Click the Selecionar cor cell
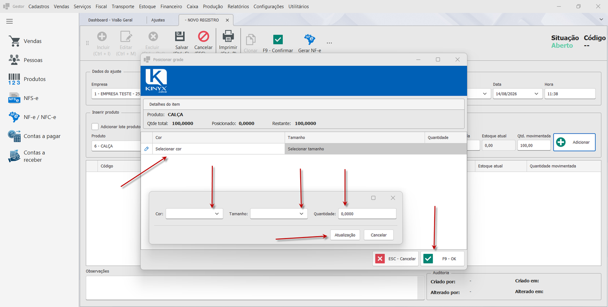 pos(218,149)
